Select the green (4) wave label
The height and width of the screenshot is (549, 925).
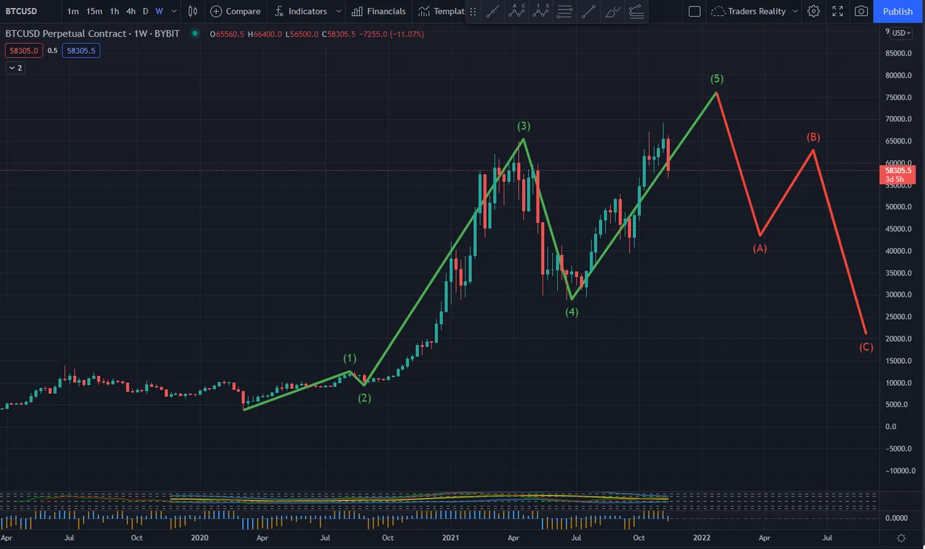click(x=572, y=312)
